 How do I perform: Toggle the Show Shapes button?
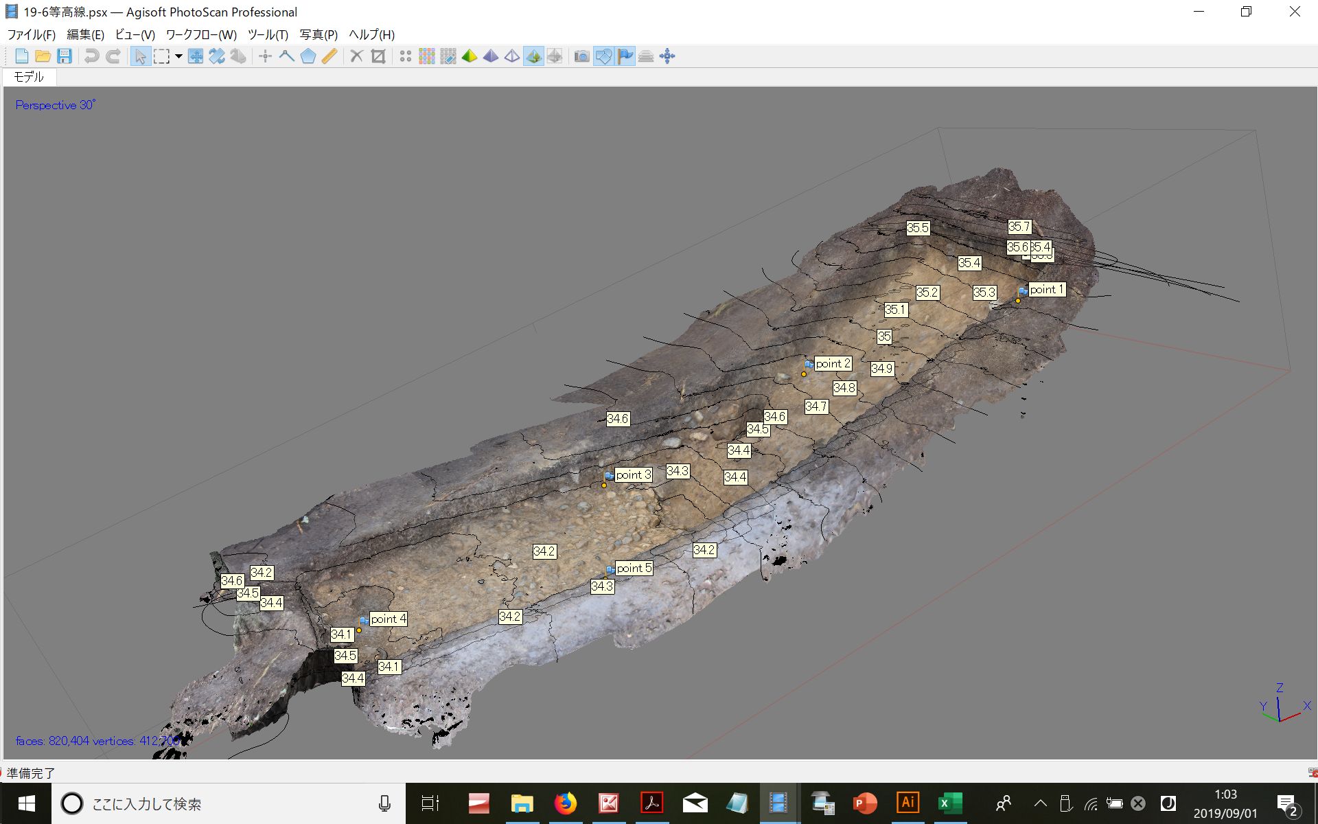pos(603,56)
